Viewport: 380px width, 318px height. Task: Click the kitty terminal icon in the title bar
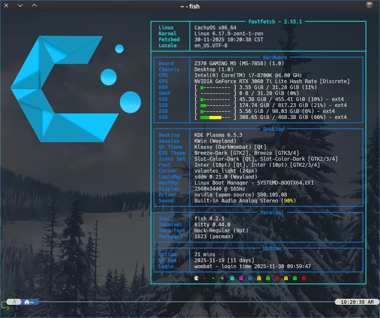(x=369, y=6)
